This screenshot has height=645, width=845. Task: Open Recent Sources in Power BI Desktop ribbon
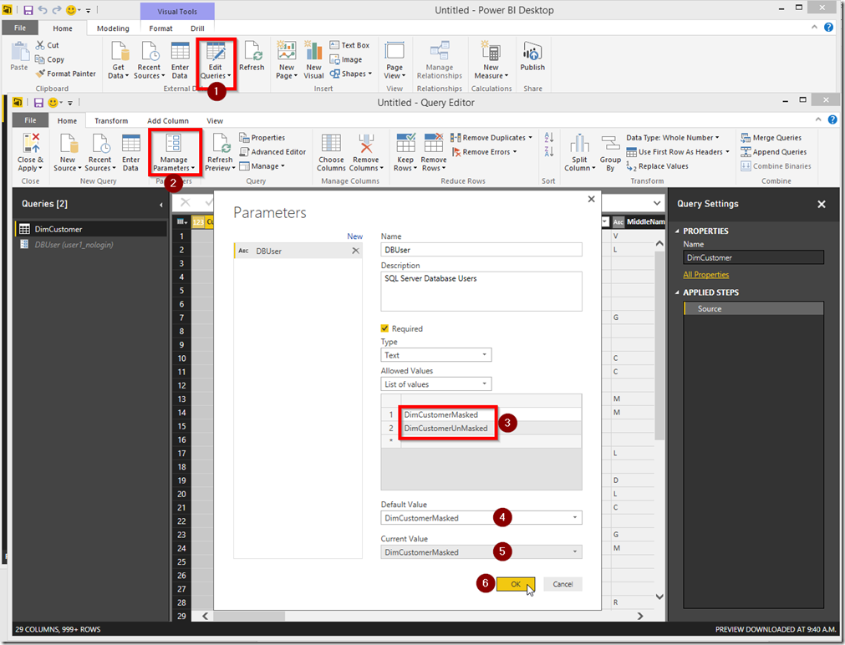tap(149, 60)
